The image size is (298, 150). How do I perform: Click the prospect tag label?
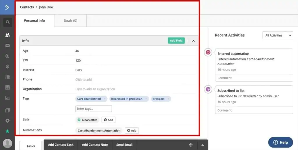[159, 99]
